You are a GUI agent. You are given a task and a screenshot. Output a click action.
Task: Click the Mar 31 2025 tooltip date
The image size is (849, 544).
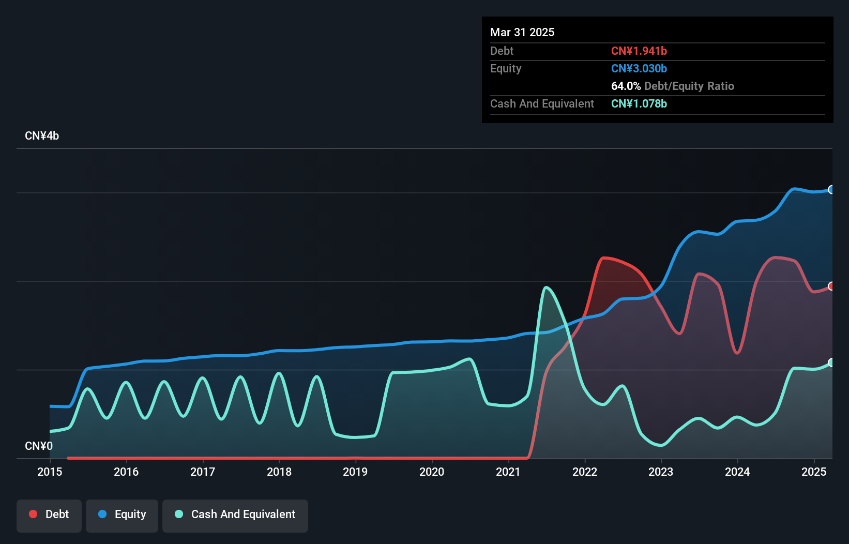(x=522, y=32)
